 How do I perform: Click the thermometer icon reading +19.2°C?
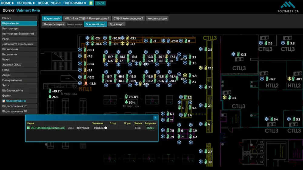[x=50, y=91]
